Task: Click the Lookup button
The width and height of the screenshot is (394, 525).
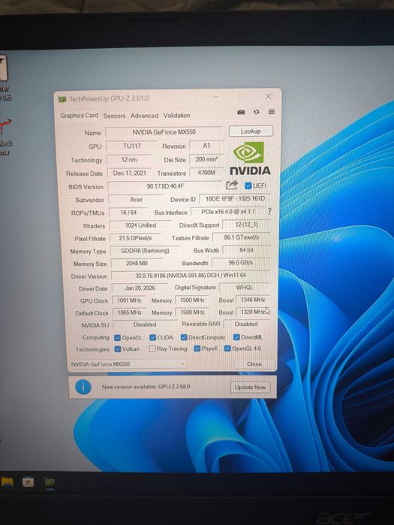Action: (x=251, y=131)
